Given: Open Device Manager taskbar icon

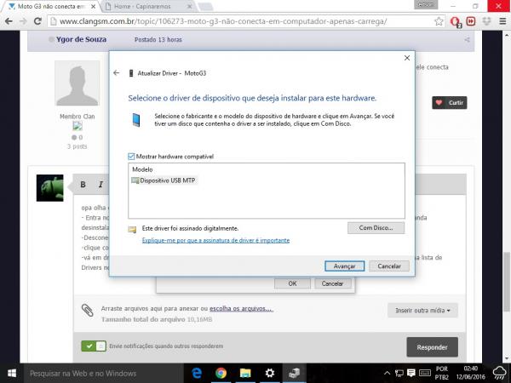Looking at the screenshot, I should point(294,374).
